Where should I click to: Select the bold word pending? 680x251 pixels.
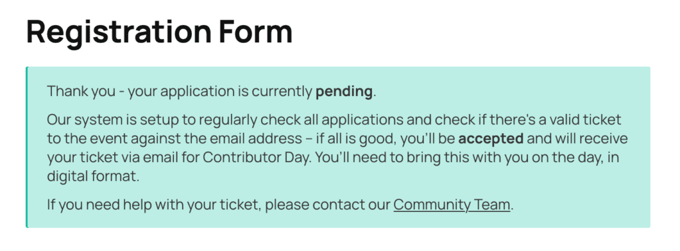coord(344,92)
